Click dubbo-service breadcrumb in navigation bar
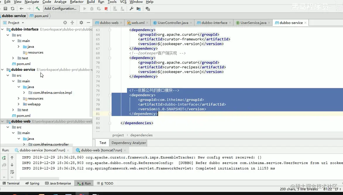This screenshot has height=195, width=343. click(x=14, y=16)
